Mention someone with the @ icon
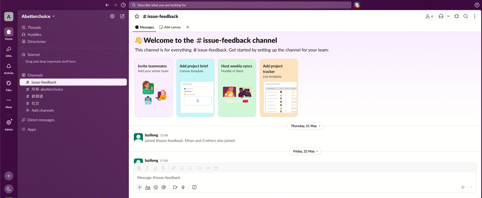 [164, 187]
